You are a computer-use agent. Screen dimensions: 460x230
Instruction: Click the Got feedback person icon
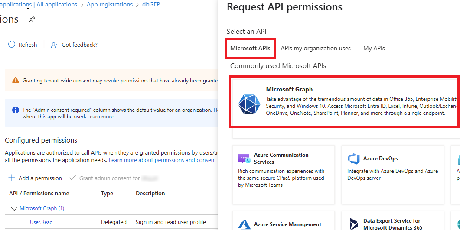click(55, 45)
